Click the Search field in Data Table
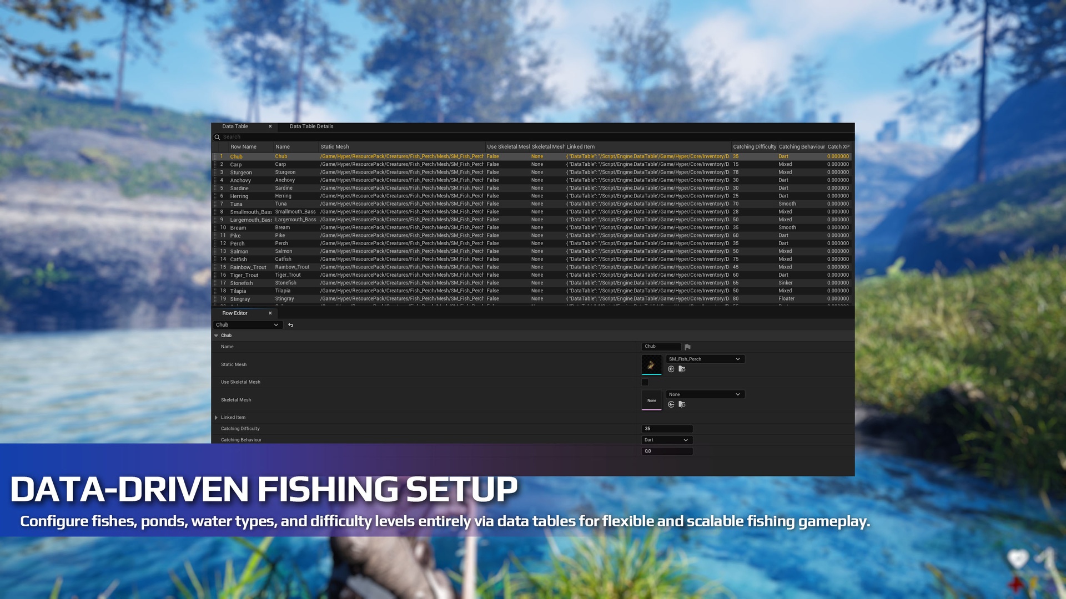 coord(533,137)
